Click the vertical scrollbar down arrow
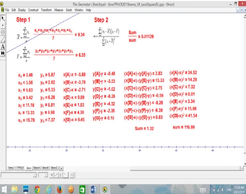 245,164
